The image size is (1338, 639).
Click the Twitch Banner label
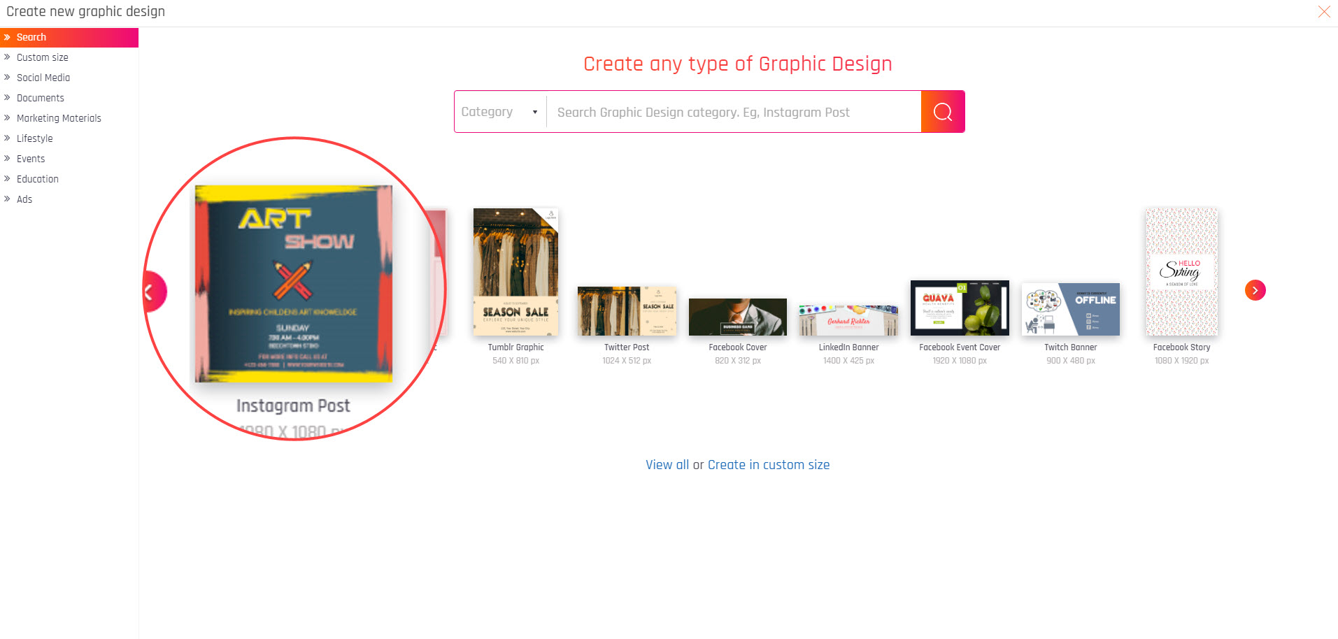click(1071, 347)
